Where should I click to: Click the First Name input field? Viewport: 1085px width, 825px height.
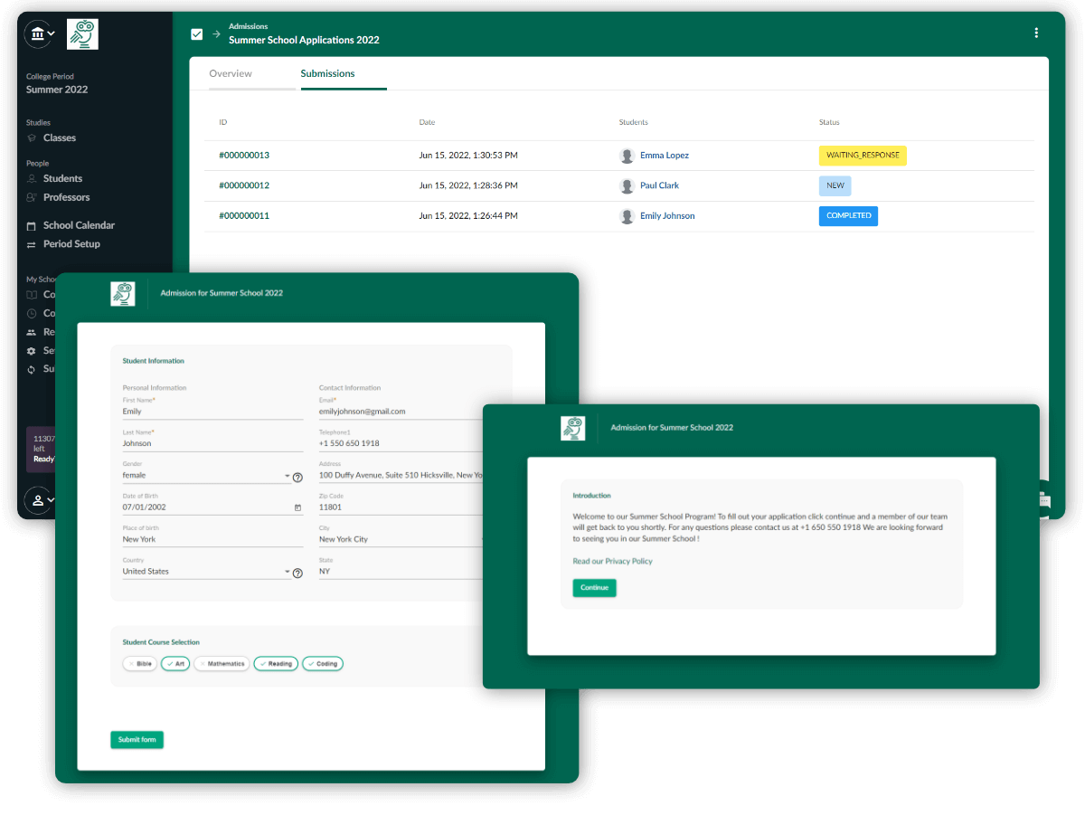click(212, 412)
